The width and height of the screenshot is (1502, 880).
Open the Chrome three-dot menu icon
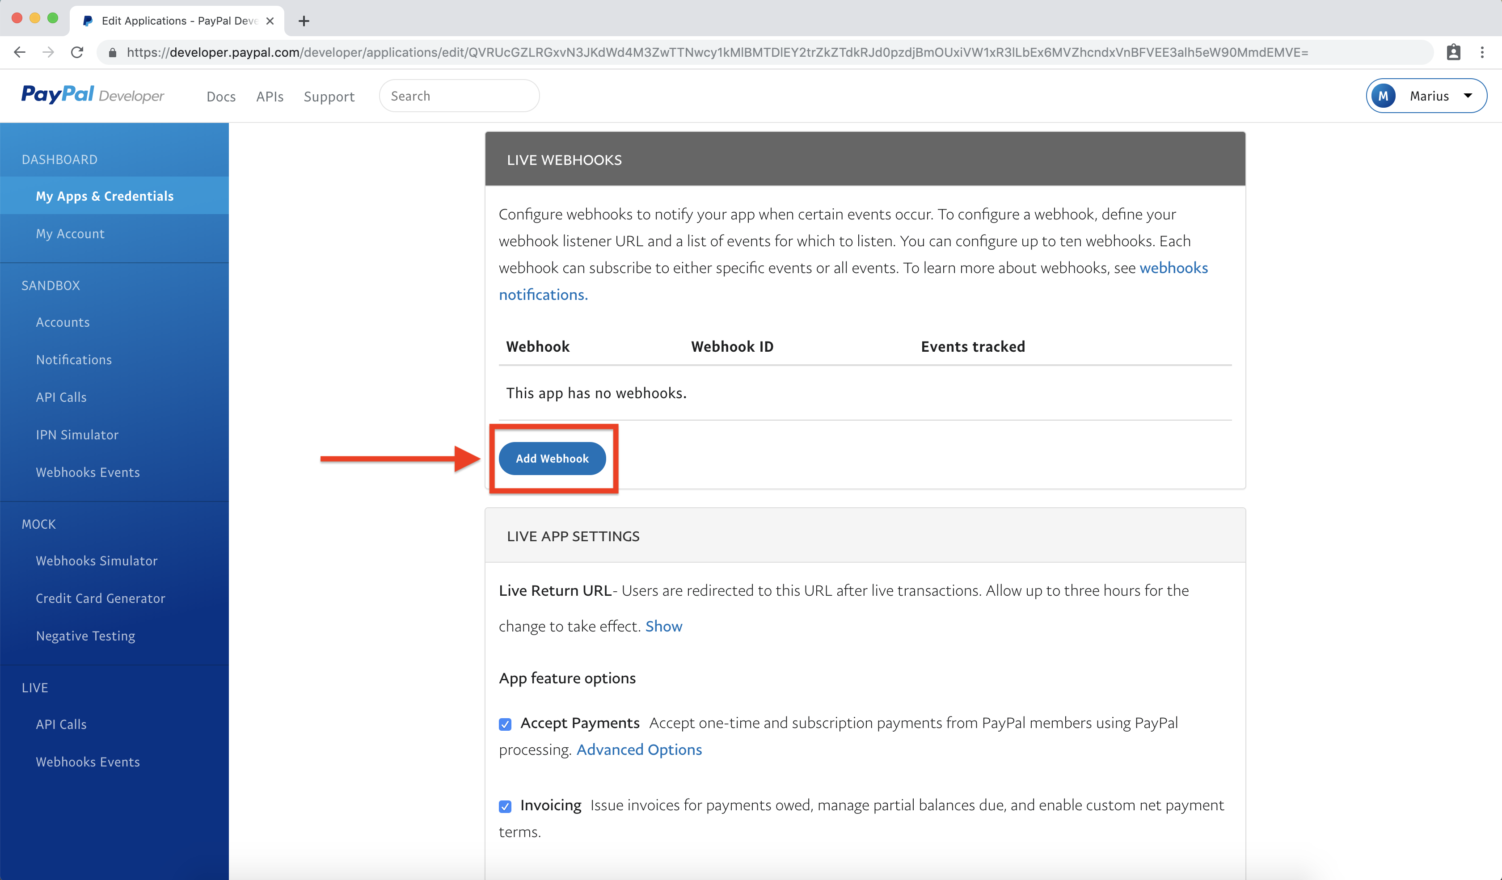point(1482,52)
